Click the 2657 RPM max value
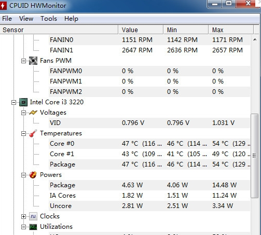Image resolution: width=261 pixels, height=235 pixels. [227, 50]
